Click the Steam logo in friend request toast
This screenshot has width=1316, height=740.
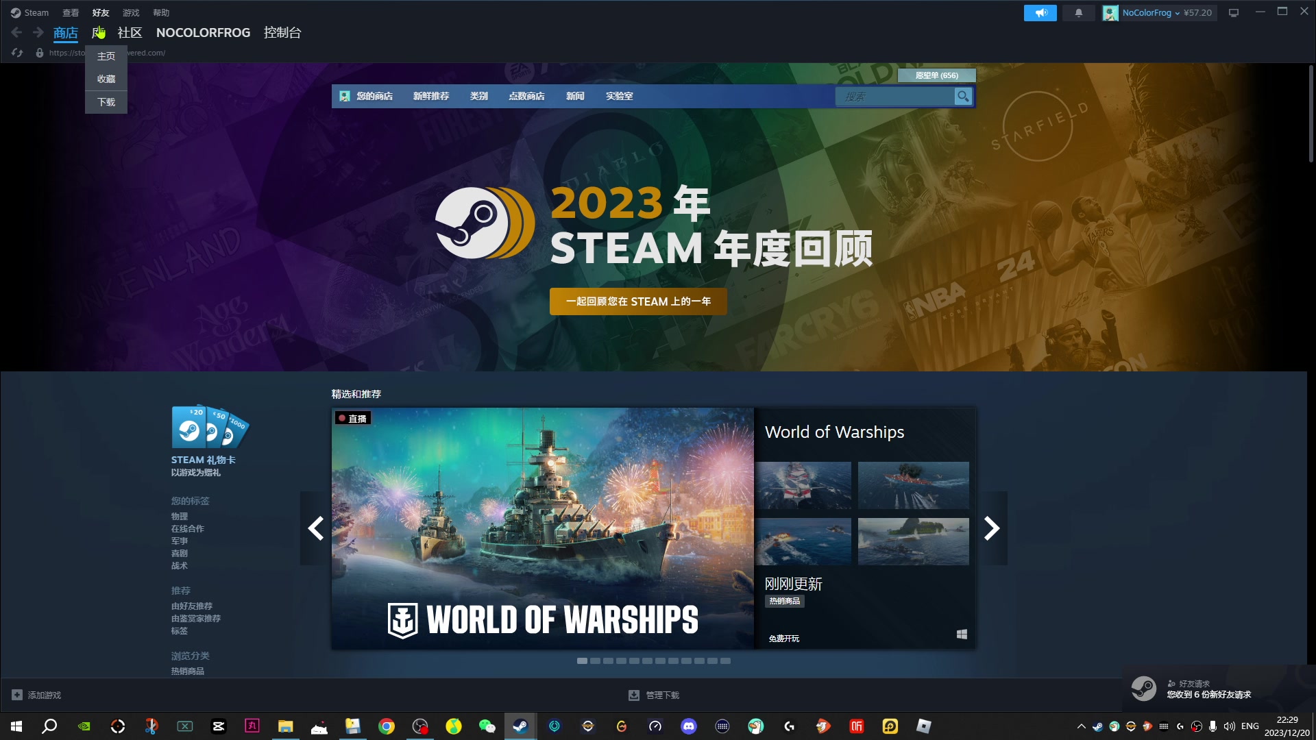tap(1143, 689)
